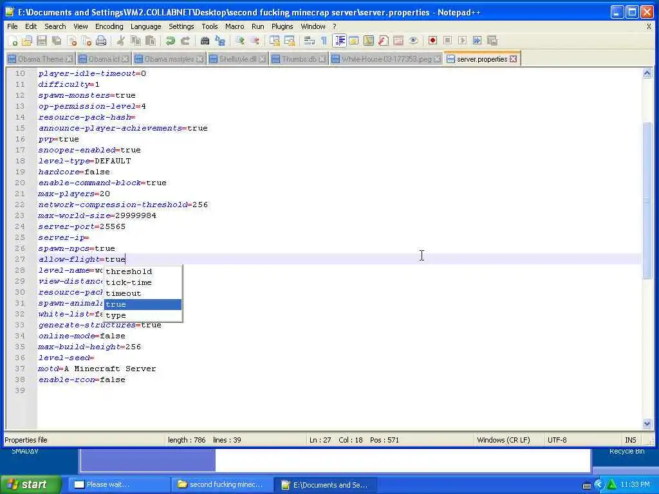Toggle word wrap in the toolbar
This screenshot has height=494, width=659.
(310, 41)
